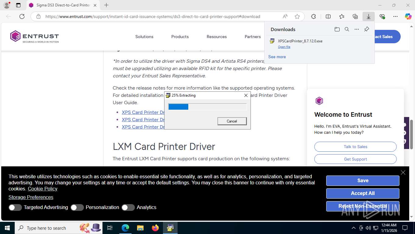Refresh the current page
Image resolution: width=415 pixels, height=234 pixels.
coord(22,16)
